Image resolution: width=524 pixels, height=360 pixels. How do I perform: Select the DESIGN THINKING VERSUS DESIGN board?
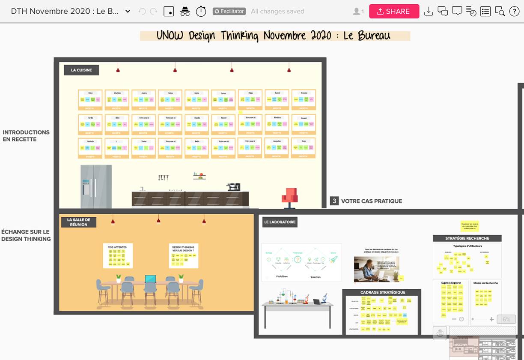click(x=184, y=256)
